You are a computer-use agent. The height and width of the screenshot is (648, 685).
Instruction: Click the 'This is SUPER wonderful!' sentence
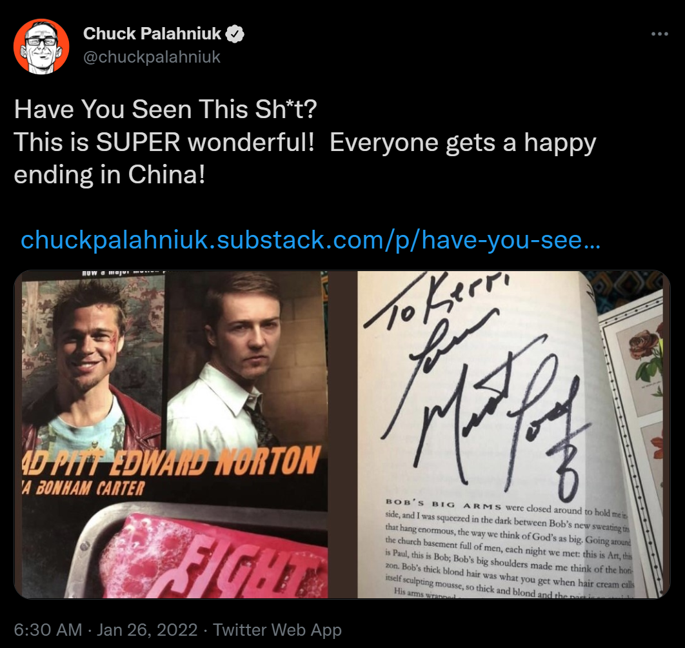164,142
